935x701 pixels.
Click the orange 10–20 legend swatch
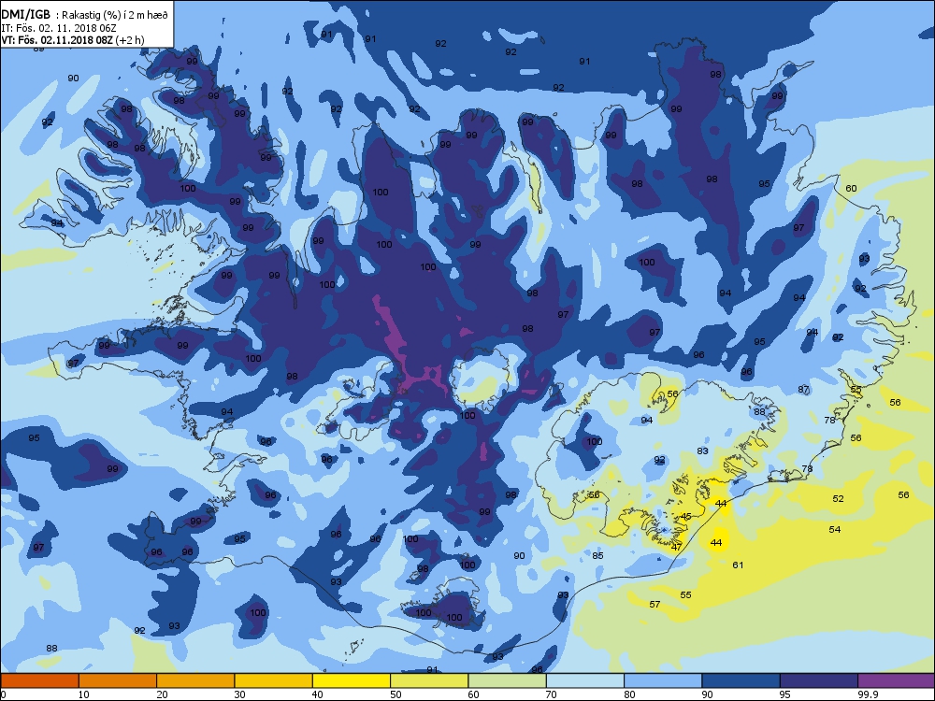tap(118, 680)
